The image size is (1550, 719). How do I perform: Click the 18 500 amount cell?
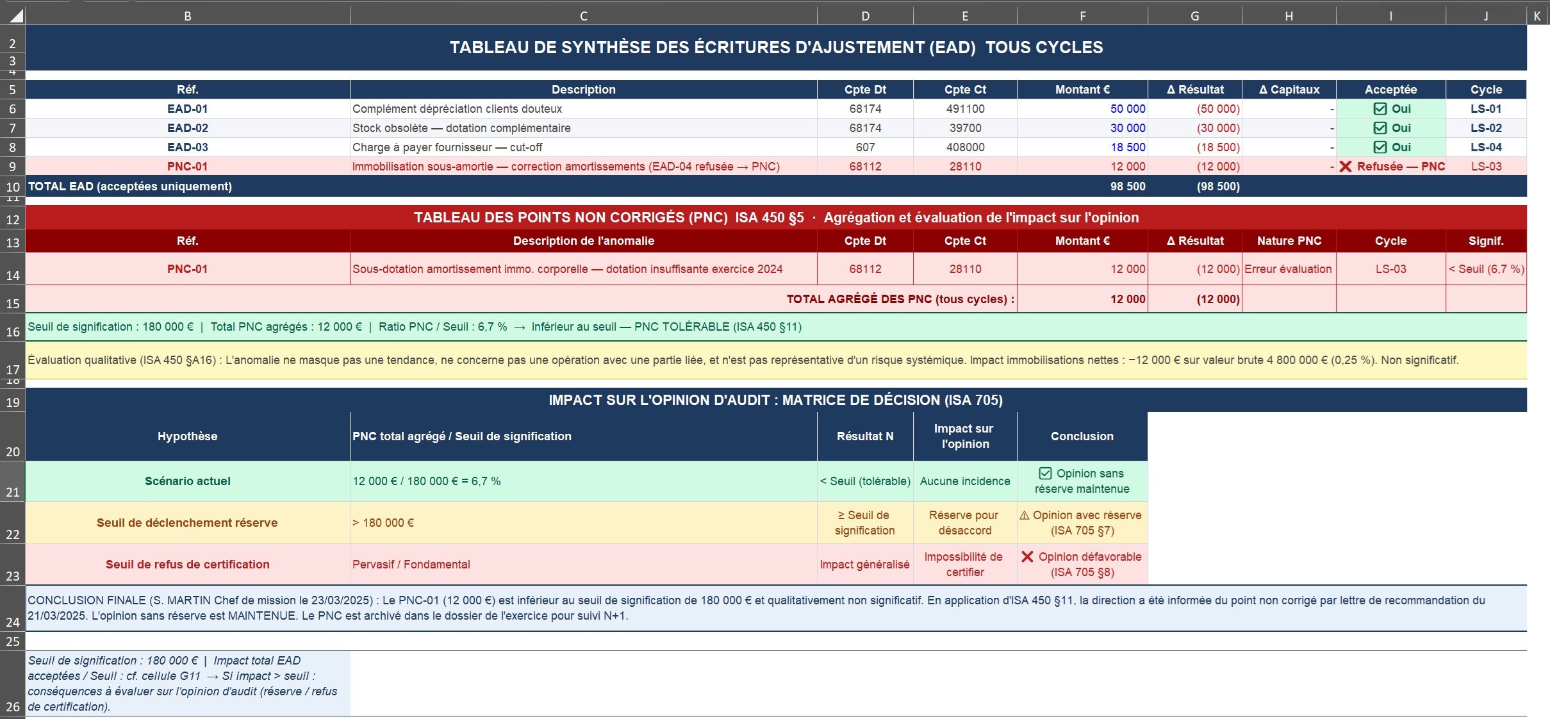coord(1082,147)
